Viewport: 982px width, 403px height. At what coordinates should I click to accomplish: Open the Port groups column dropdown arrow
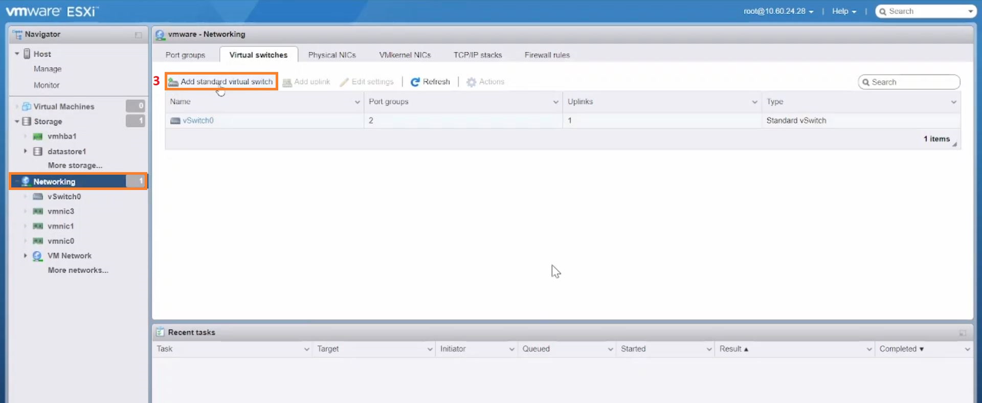click(555, 102)
